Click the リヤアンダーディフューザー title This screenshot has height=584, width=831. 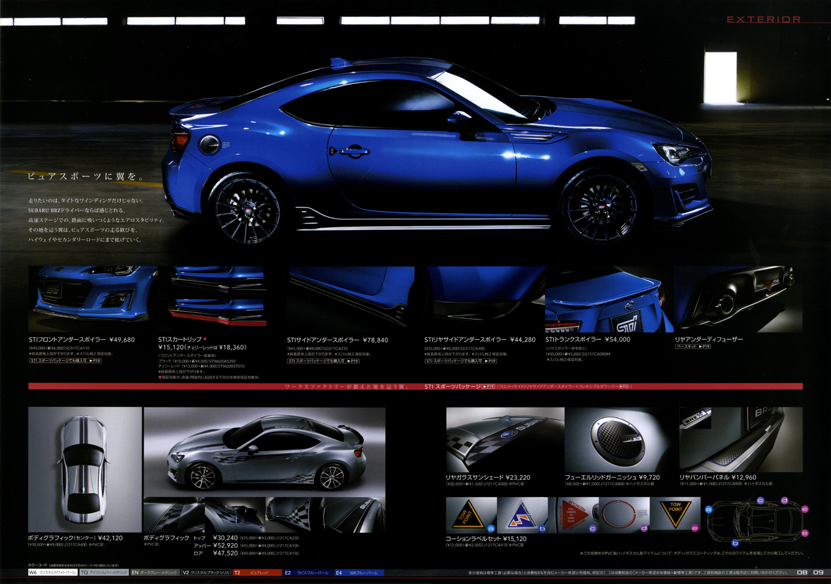click(x=708, y=339)
